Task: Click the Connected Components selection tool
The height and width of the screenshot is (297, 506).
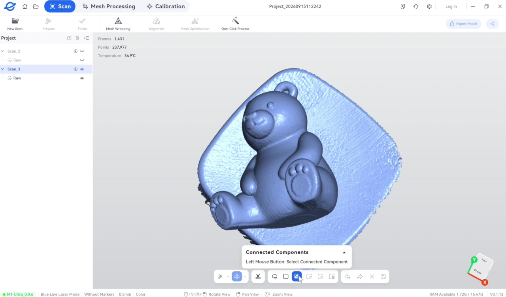Action: coord(296,276)
